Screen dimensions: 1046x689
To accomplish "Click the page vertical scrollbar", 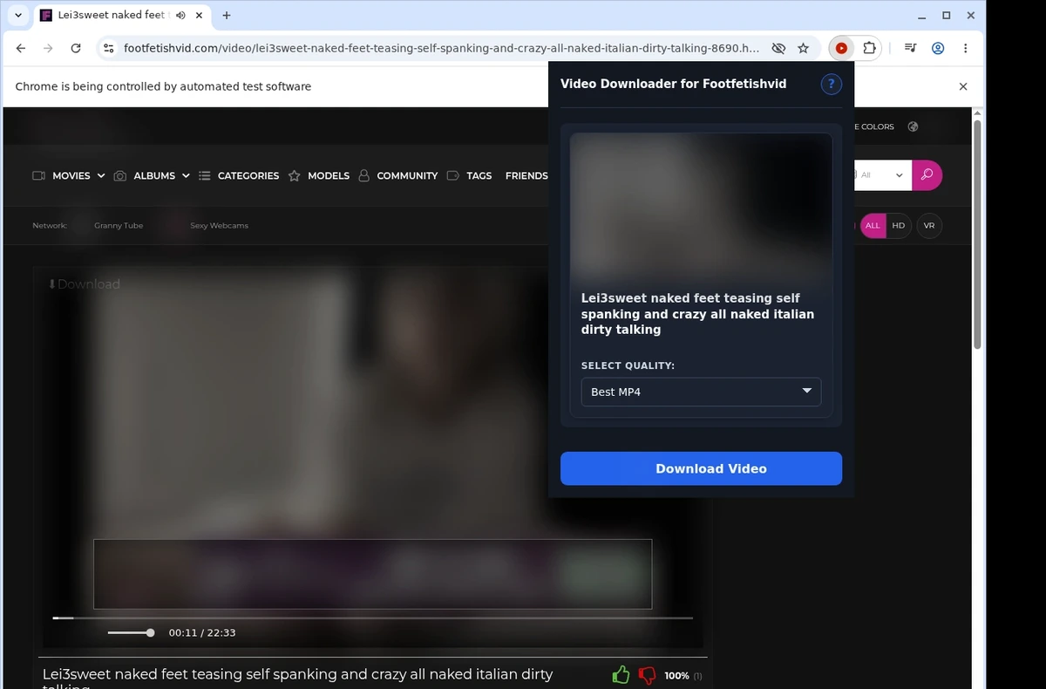I will pos(978,235).
